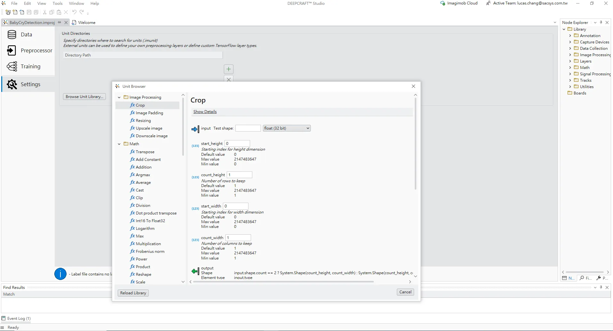
Task: Go to the Preprocessor section
Action: coord(36,50)
